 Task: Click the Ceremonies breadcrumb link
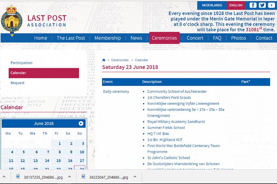tap(120, 60)
